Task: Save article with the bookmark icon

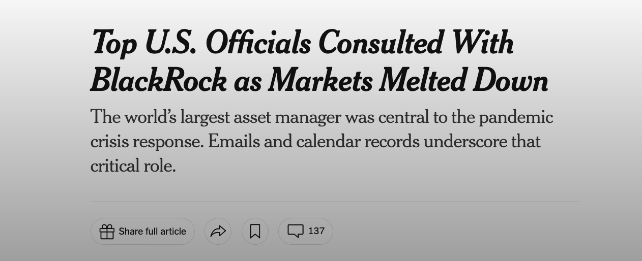Action: click(x=255, y=232)
